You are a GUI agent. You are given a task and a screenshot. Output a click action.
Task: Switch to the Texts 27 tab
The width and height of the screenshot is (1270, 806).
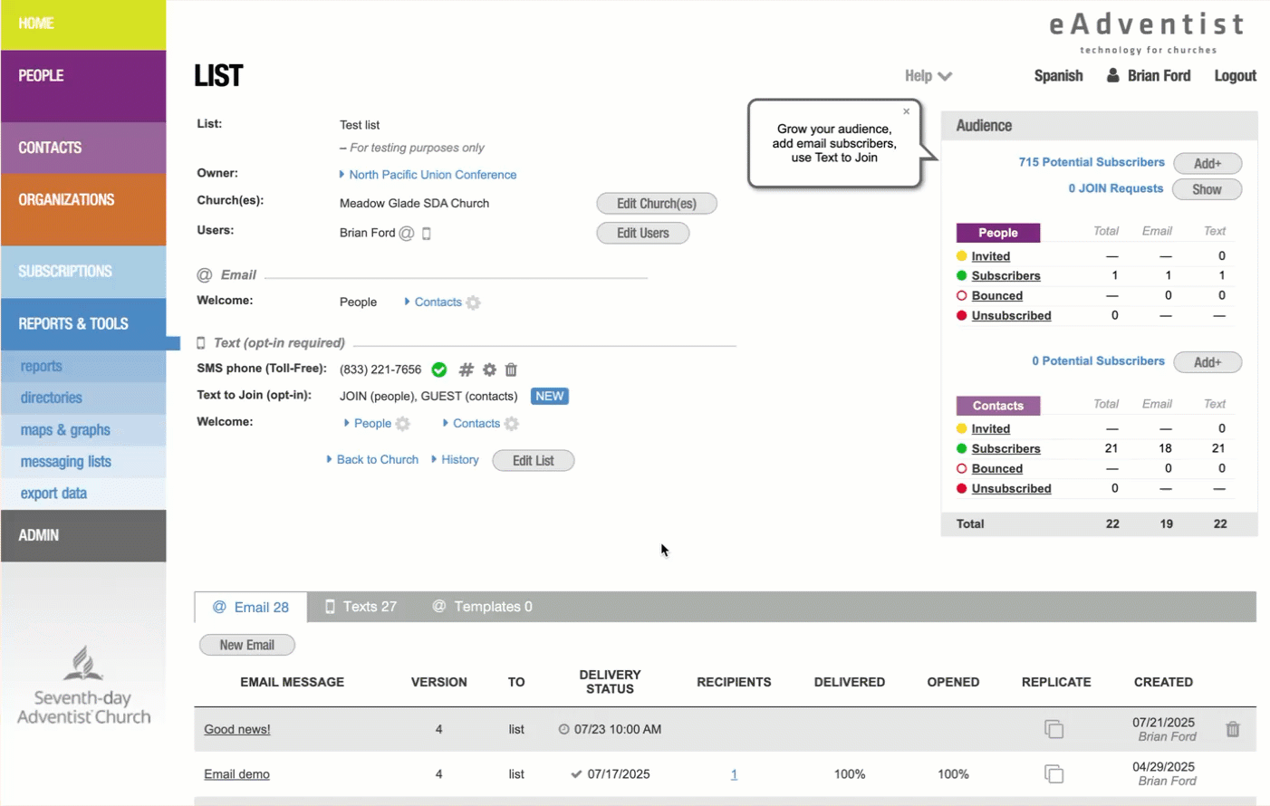(x=361, y=607)
